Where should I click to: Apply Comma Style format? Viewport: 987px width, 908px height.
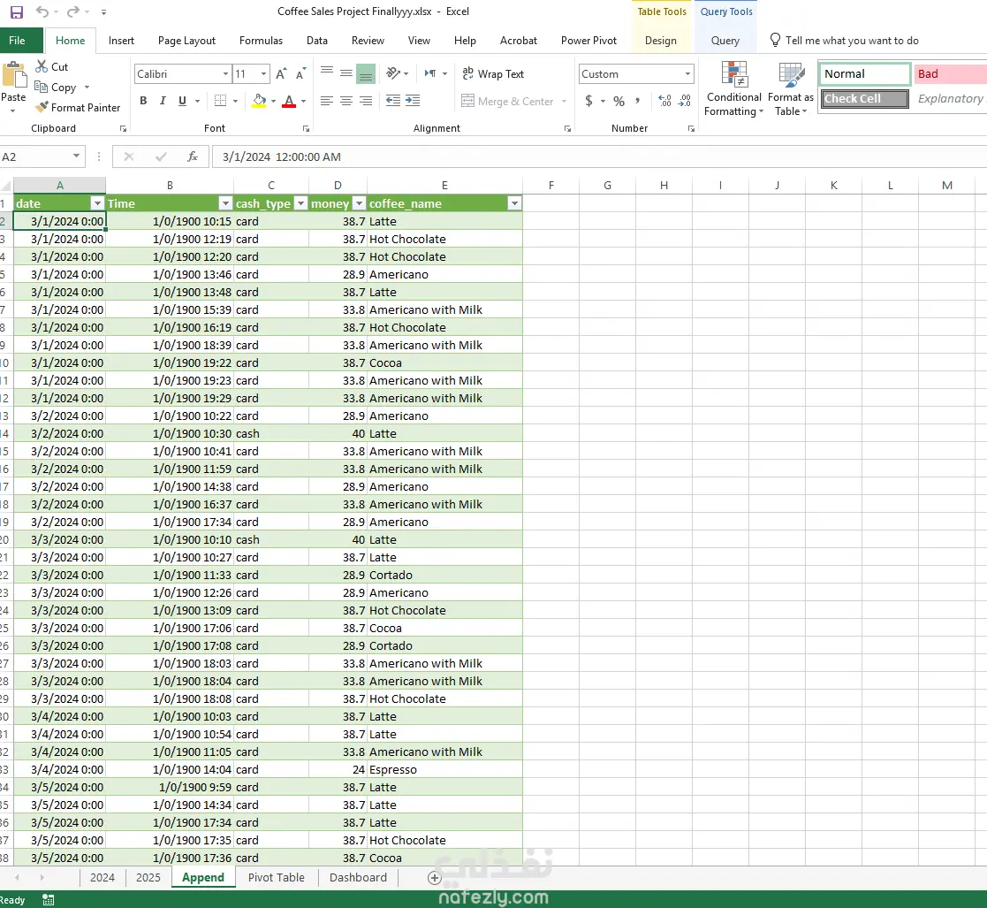pyautogui.click(x=638, y=101)
